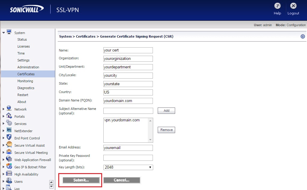Screen dimensions: 307x190
Task: Collapse the System tree section
Action: click(x=4, y=33)
